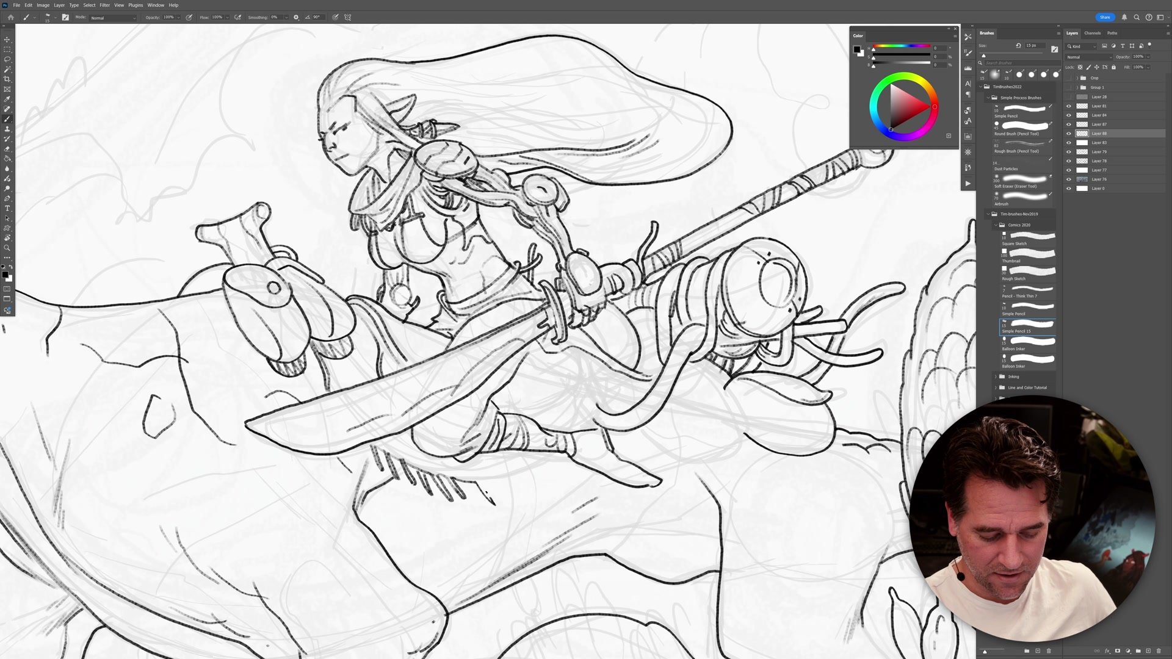The height and width of the screenshot is (659, 1172).
Task: Select the Type tool in toolbar
Action: 7,209
